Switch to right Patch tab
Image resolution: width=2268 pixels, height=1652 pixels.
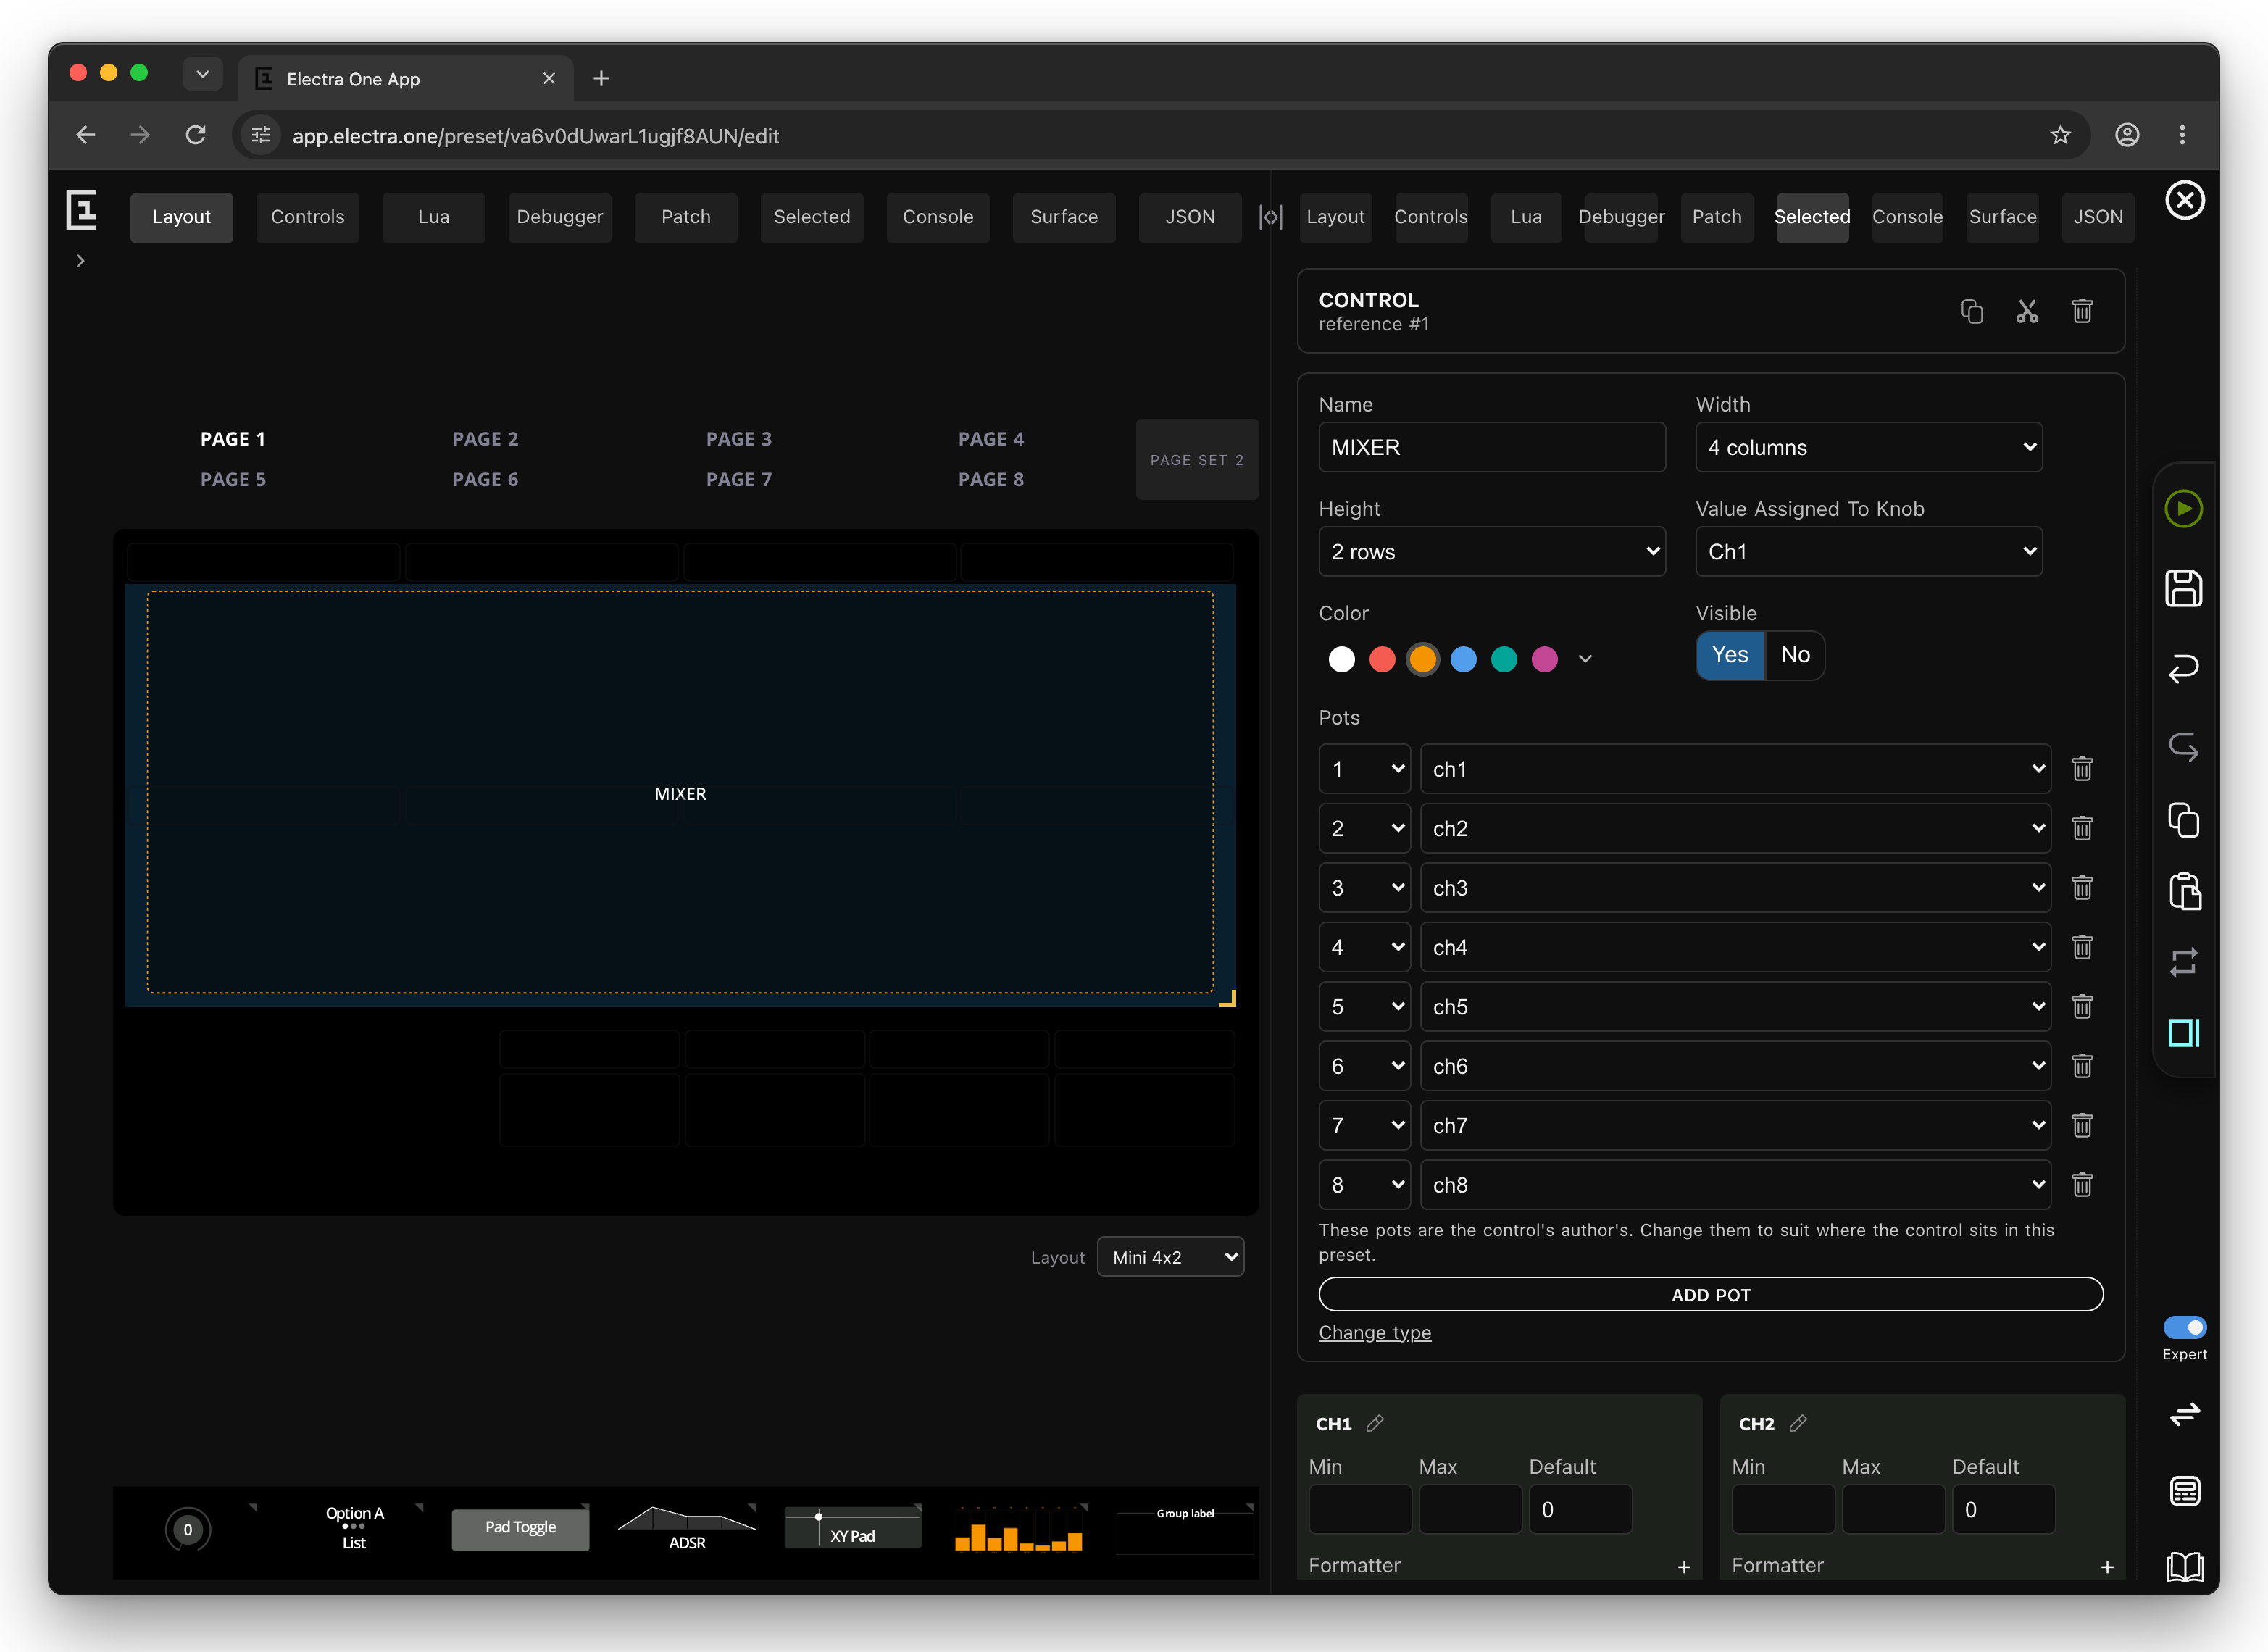point(1716,217)
